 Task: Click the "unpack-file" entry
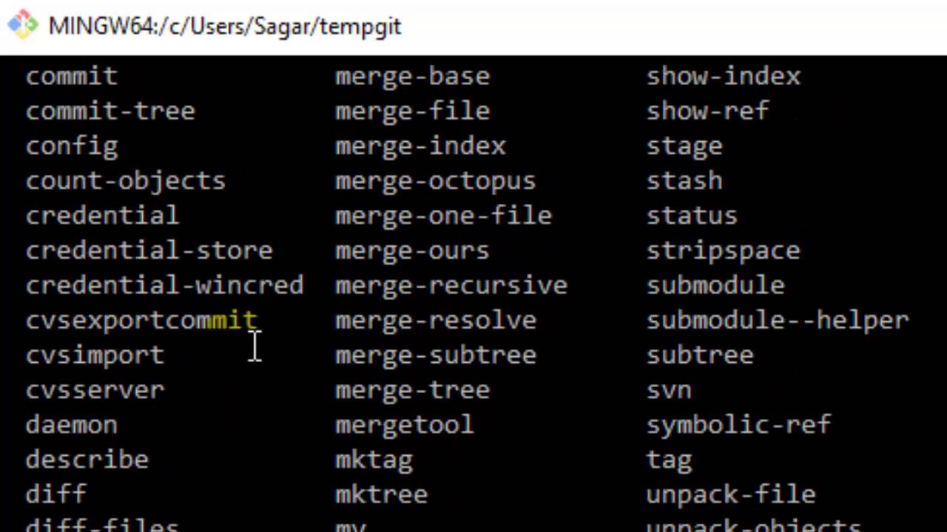point(731,494)
